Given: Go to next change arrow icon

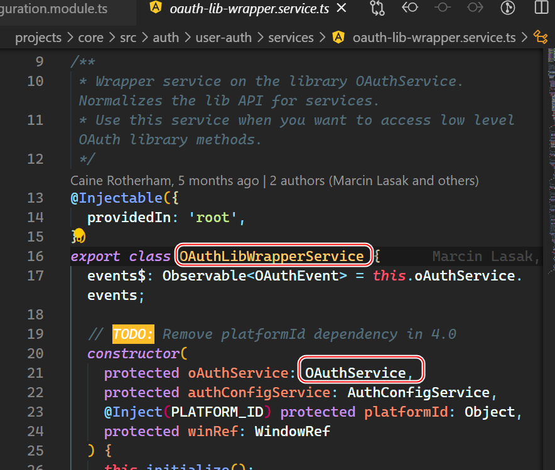Looking at the screenshot, I should coord(475,8).
